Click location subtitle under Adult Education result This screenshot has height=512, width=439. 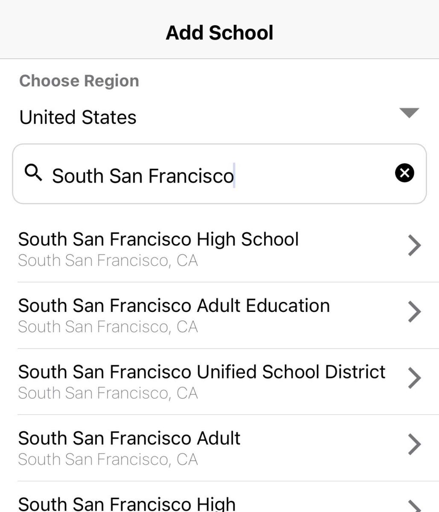point(108,327)
